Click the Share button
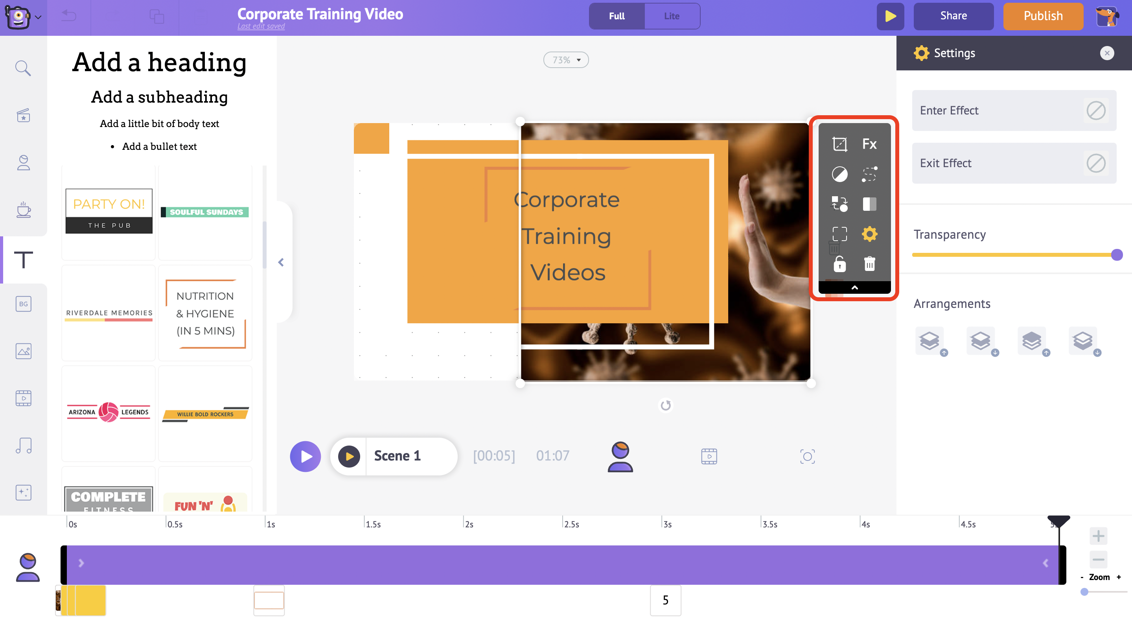 [x=953, y=15]
